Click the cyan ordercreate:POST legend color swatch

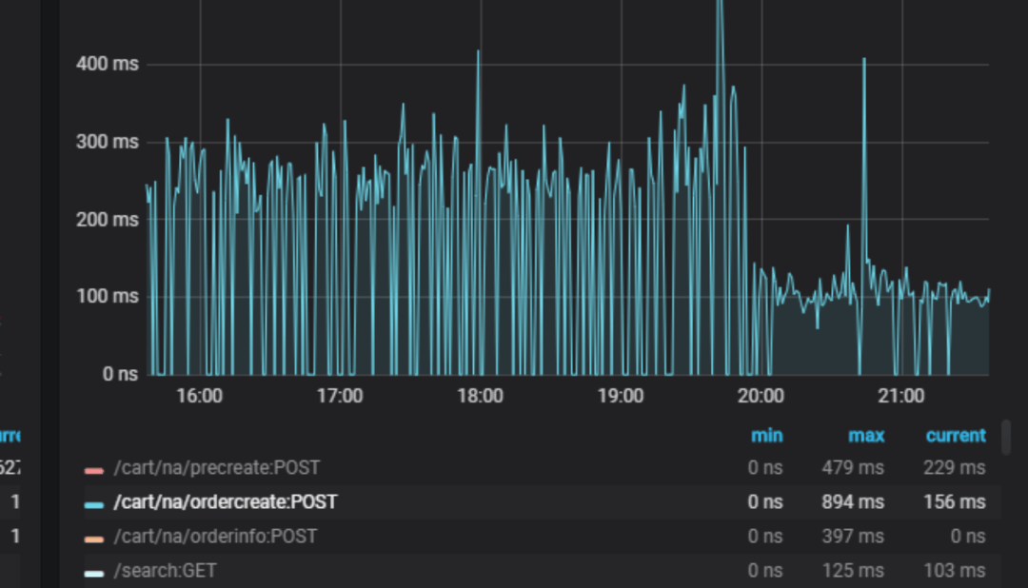93,505
